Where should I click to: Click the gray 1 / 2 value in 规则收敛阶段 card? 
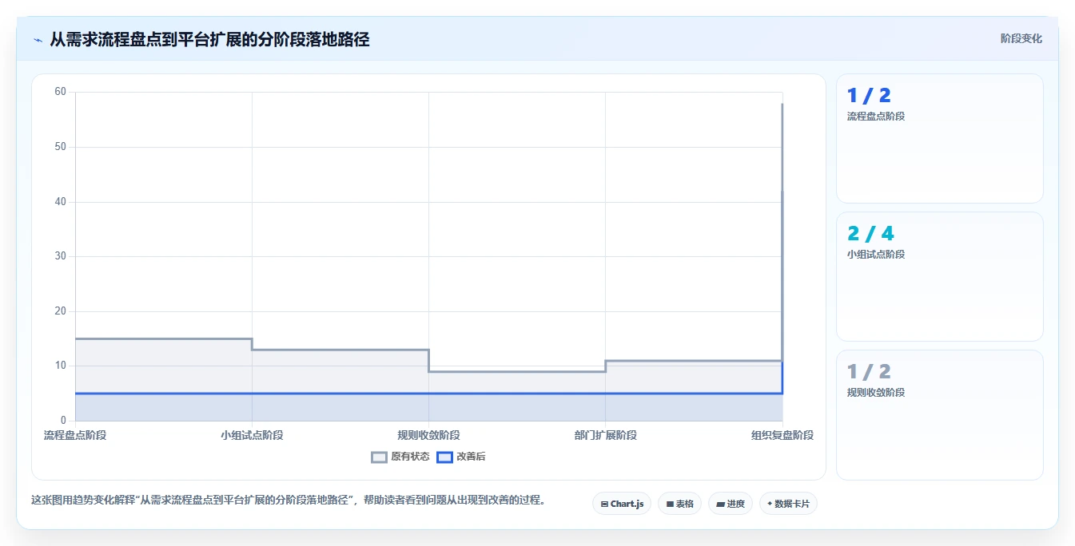coord(869,372)
